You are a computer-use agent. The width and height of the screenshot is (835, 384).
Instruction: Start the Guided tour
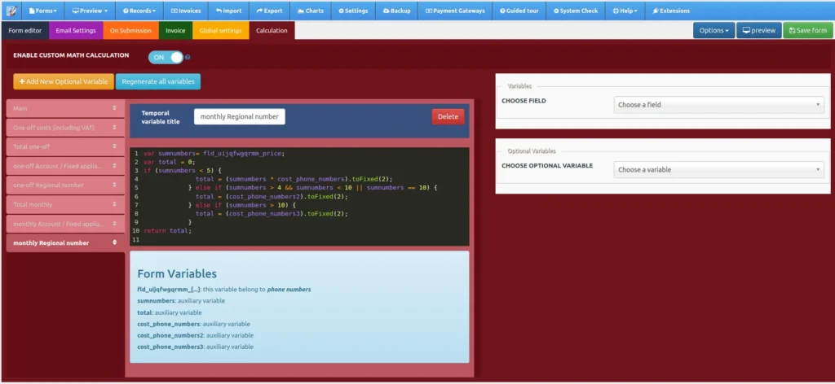519,11
